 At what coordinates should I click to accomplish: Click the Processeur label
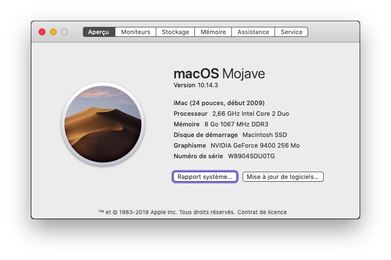190,114
